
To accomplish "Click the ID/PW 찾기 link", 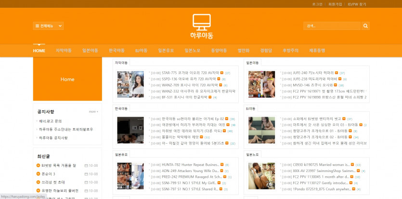I will pyautogui.click(x=357, y=4).
